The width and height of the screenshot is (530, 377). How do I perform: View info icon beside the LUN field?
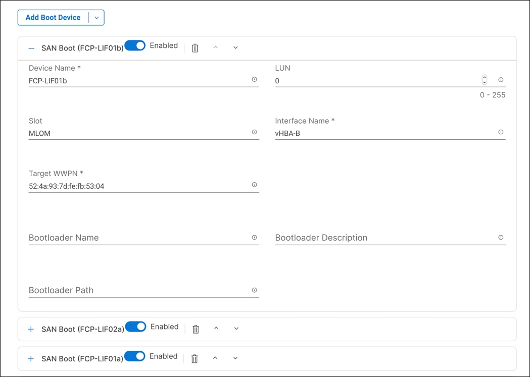point(500,80)
